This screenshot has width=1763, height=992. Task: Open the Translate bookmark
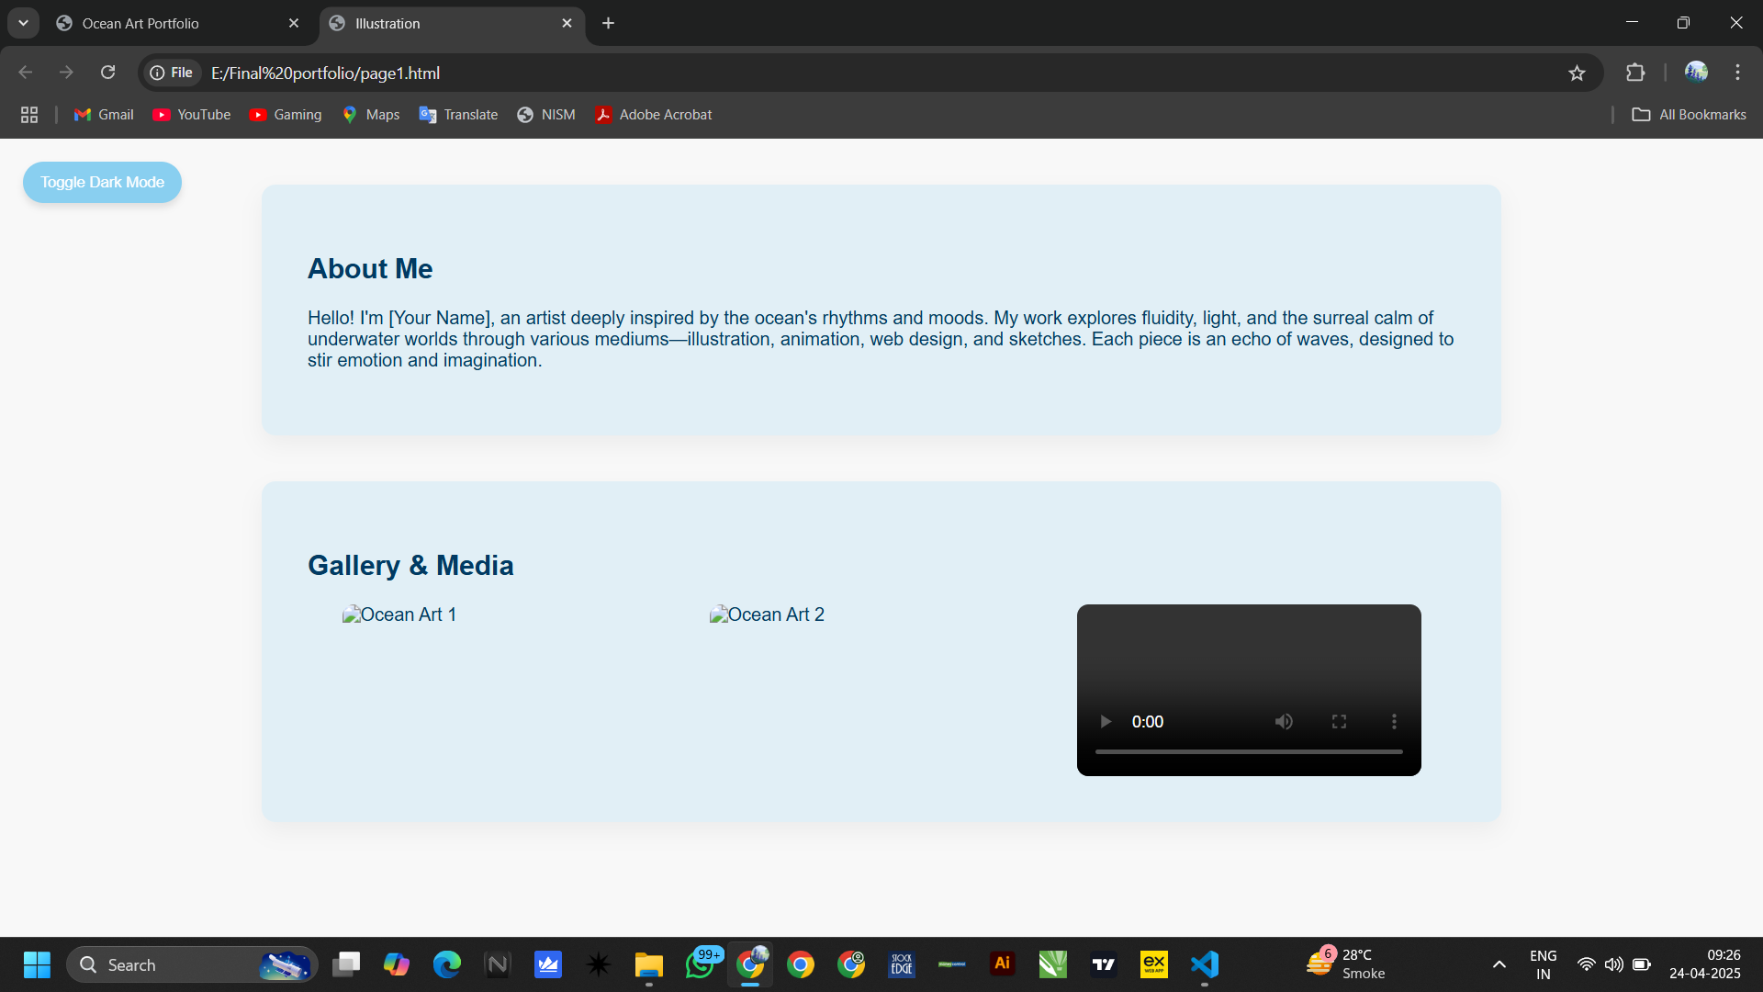pyautogui.click(x=458, y=115)
